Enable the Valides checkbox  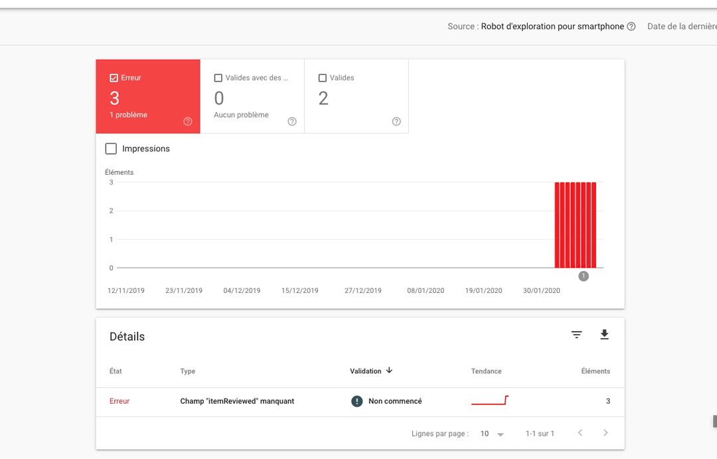(x=323, y=78)
